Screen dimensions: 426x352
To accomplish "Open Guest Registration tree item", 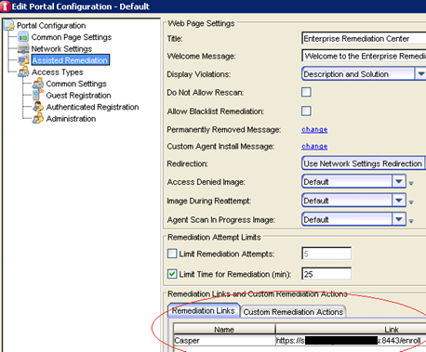I will tap(78, 96).
